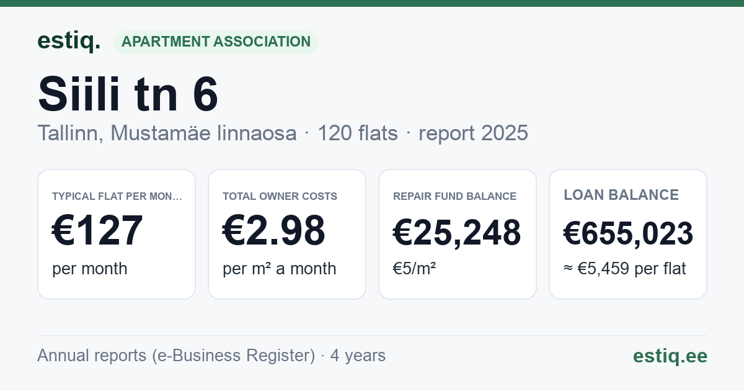Click the Siili tn 6 heading
The width and height of the screenshot is (744, 391).
click(x=128, y=94)
